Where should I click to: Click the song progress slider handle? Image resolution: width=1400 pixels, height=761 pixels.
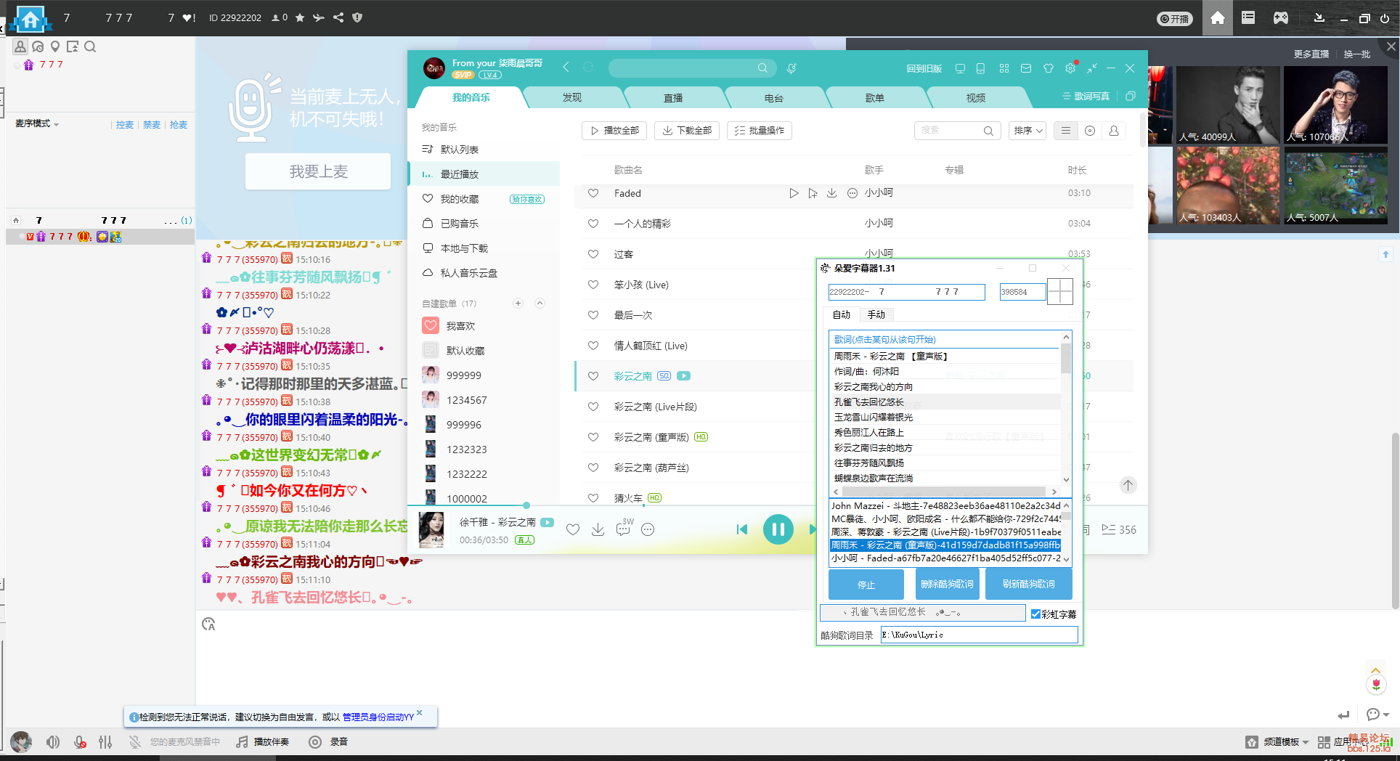(x=526, y=505)
